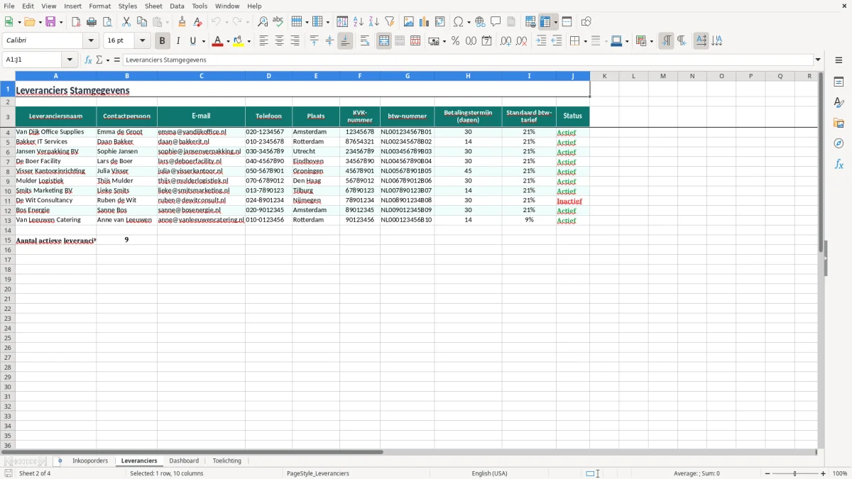Viewport: 852px width, 479px height.
Task: Click the Split Window icon
Action: tap(567, 22)
